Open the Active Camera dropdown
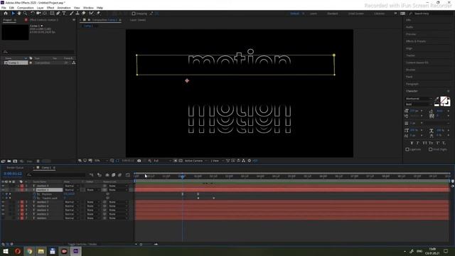The height and width of the screenshot is (256, 455). click(x=196, y=161)
